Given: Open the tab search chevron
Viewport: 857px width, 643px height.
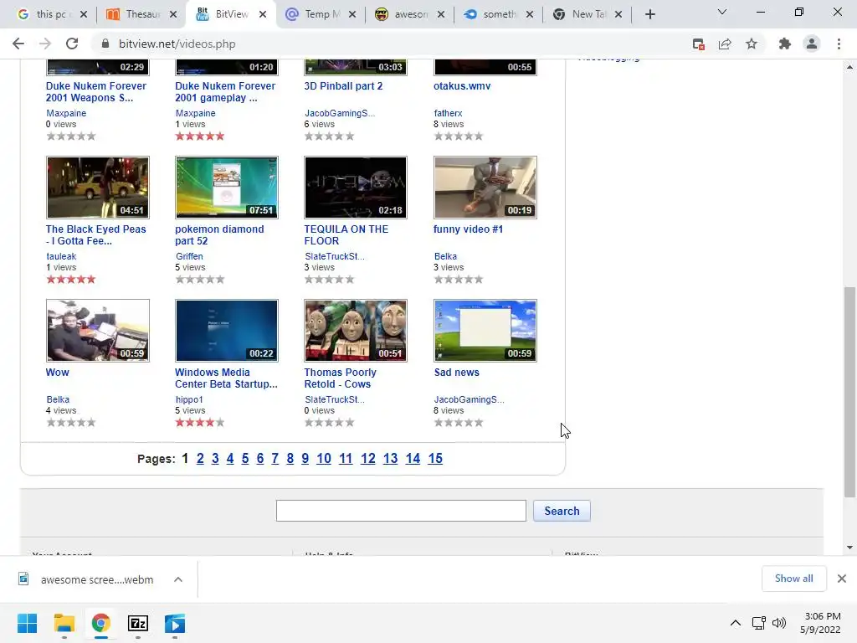Looking at the screenshot, I should coord(722,12).
